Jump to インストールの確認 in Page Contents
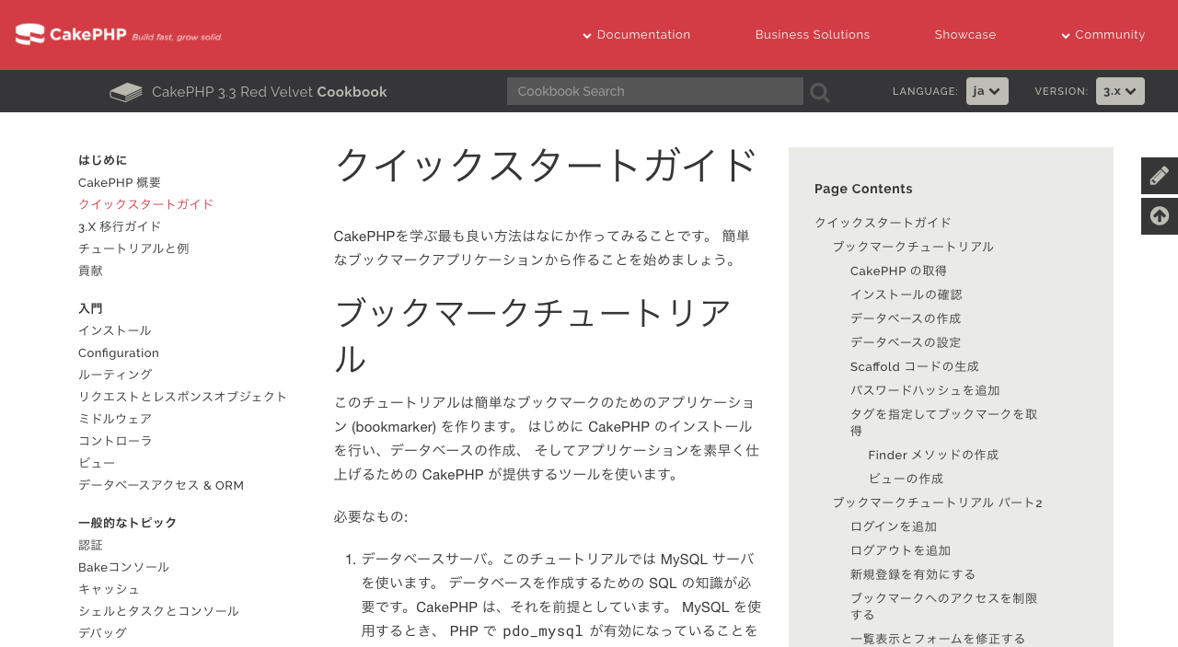The image size is (1178, 647). coord(907,295)
